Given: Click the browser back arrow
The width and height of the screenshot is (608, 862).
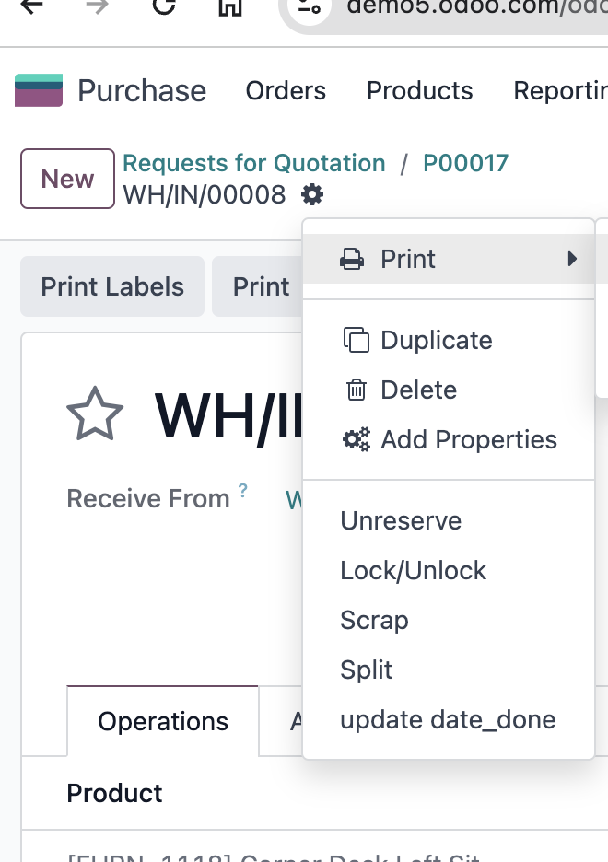Looking at the screenshot, I should [32, 6].
